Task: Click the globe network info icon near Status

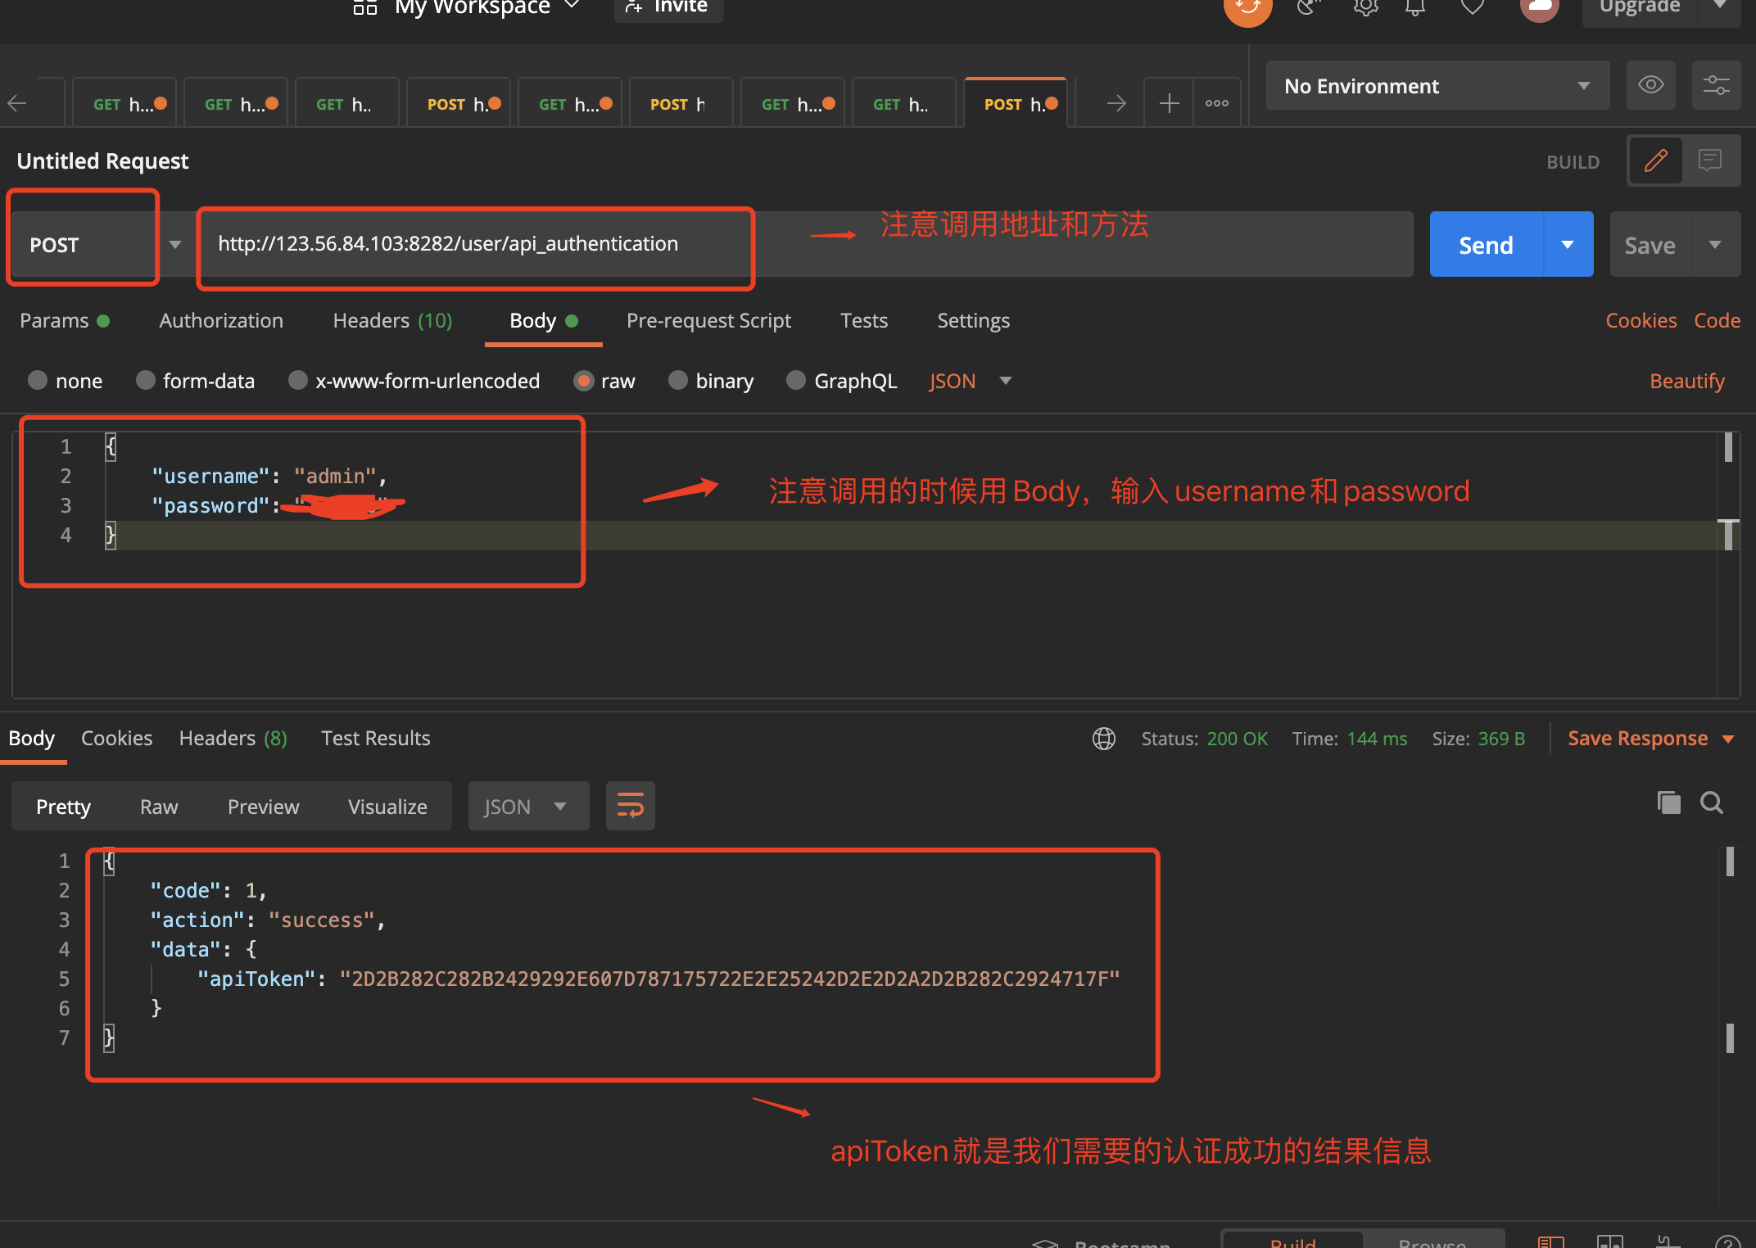Action: 1104,738
